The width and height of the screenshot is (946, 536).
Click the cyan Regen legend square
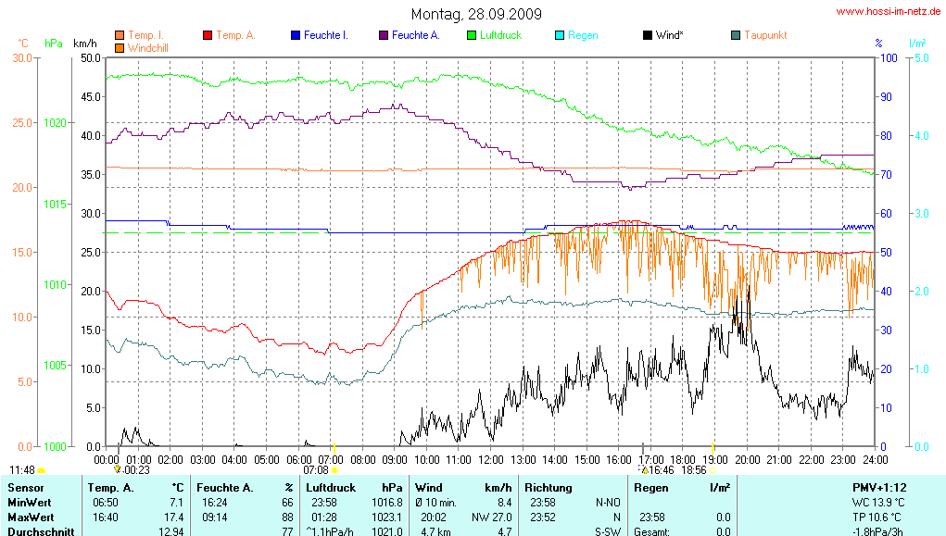(x=560, y=35)
